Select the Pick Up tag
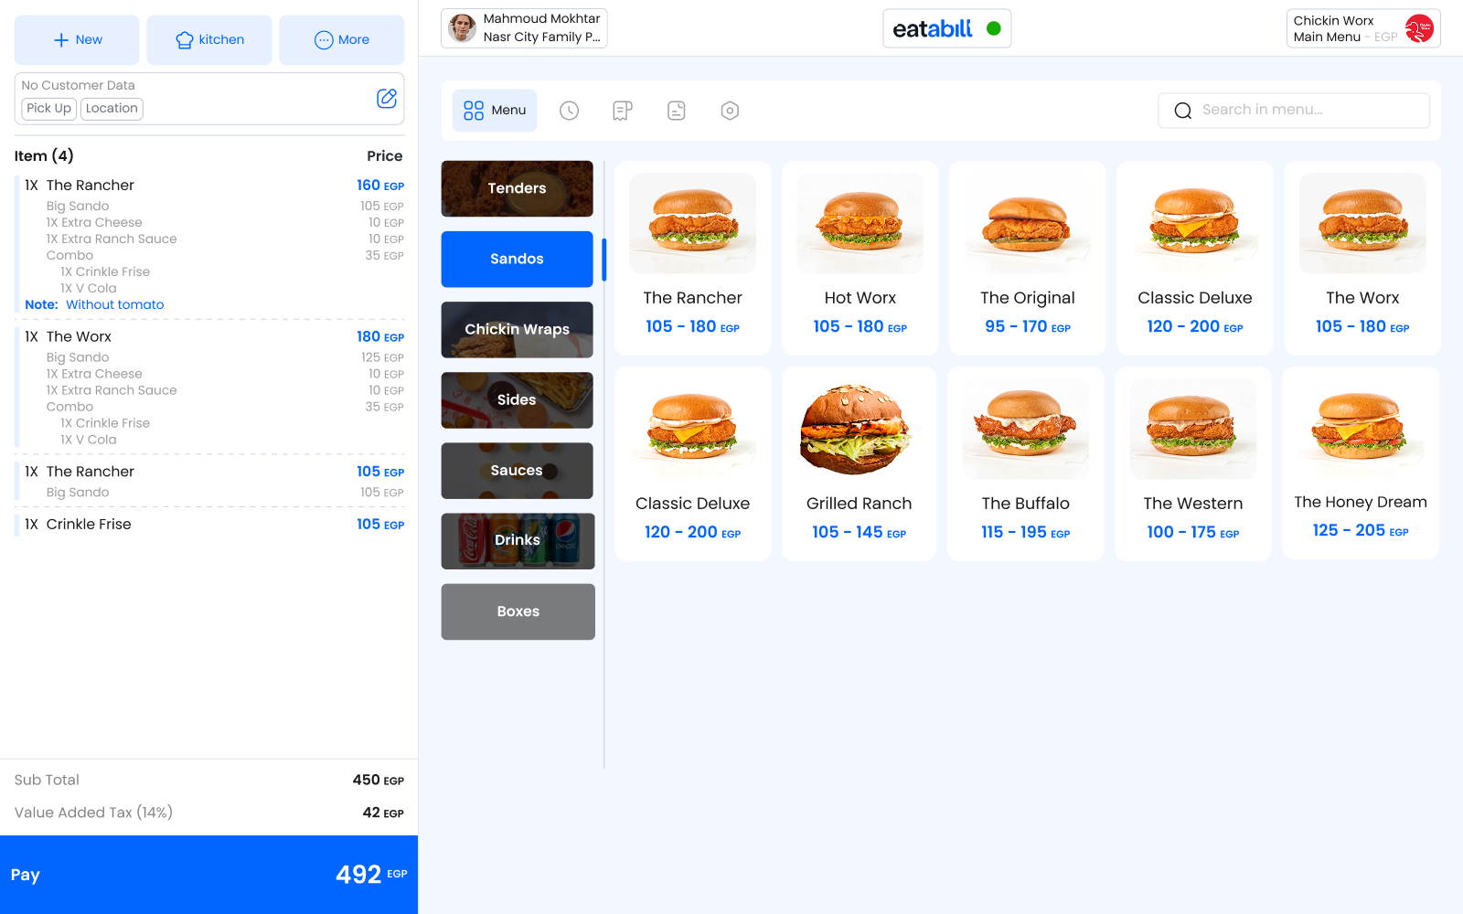This screenshot has height=914, width=1463. pos(49,108)
